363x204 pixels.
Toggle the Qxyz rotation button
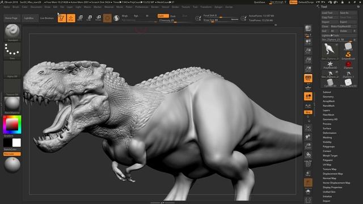tap(308, 112)
